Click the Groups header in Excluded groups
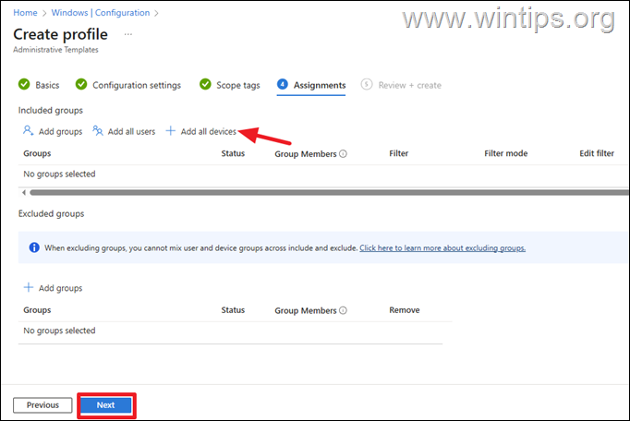The width and height of the screenshot is (630, 421). pyautogui.click(x=37, y=310)
